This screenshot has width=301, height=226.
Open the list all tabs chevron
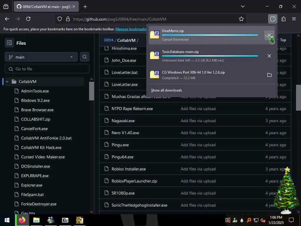click(243, 6)
